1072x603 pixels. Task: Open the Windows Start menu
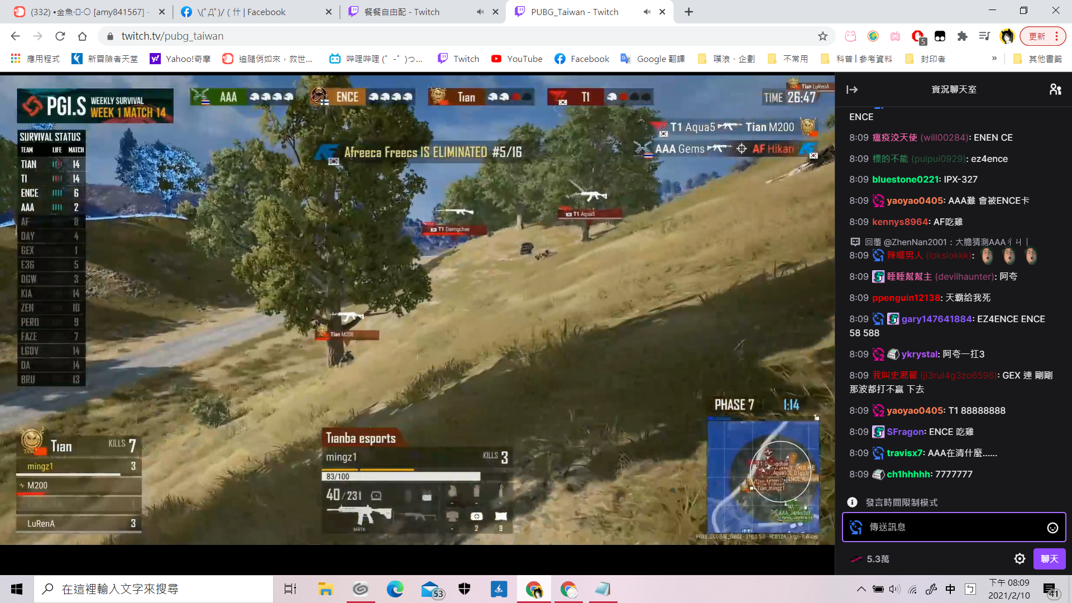click(x=17, y=589)
